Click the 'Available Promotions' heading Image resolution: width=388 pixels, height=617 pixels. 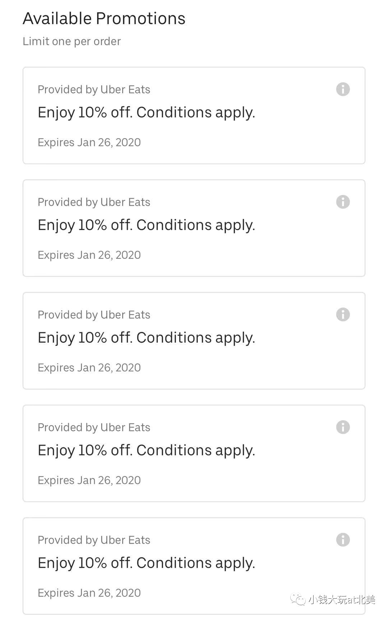(104, 19)
